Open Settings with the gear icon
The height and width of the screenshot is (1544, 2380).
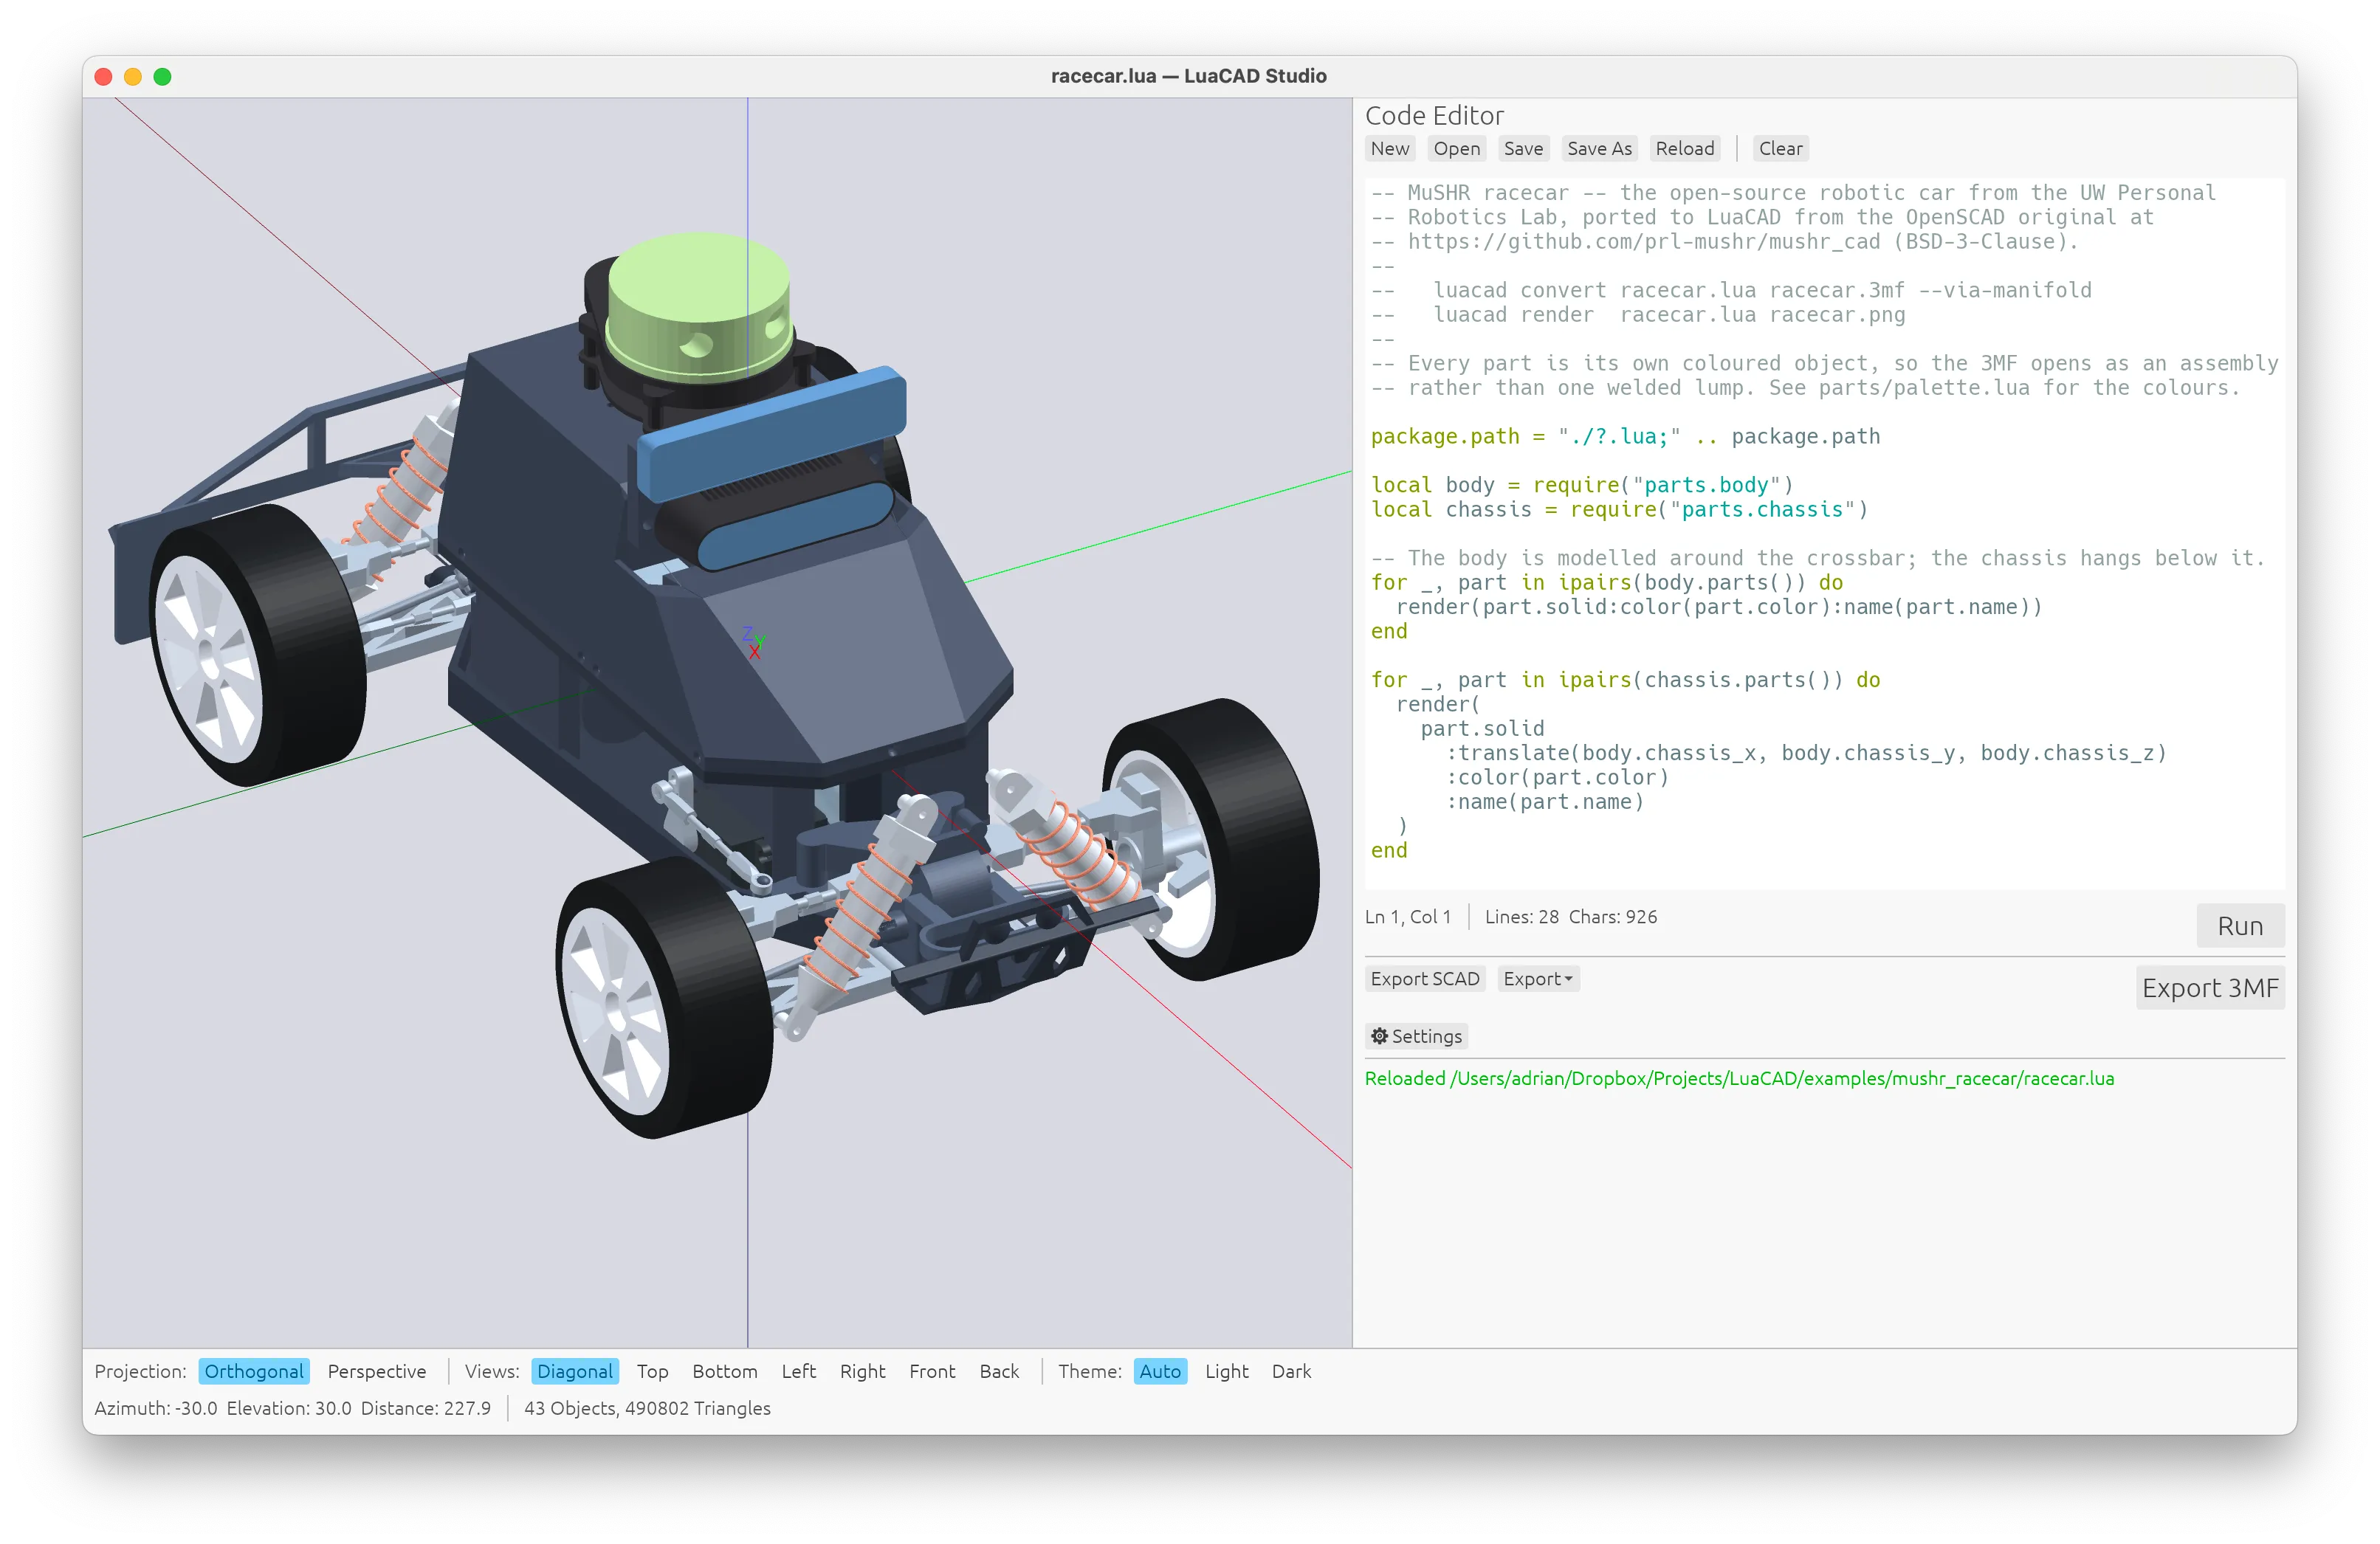click(x=1416, y=1036)
